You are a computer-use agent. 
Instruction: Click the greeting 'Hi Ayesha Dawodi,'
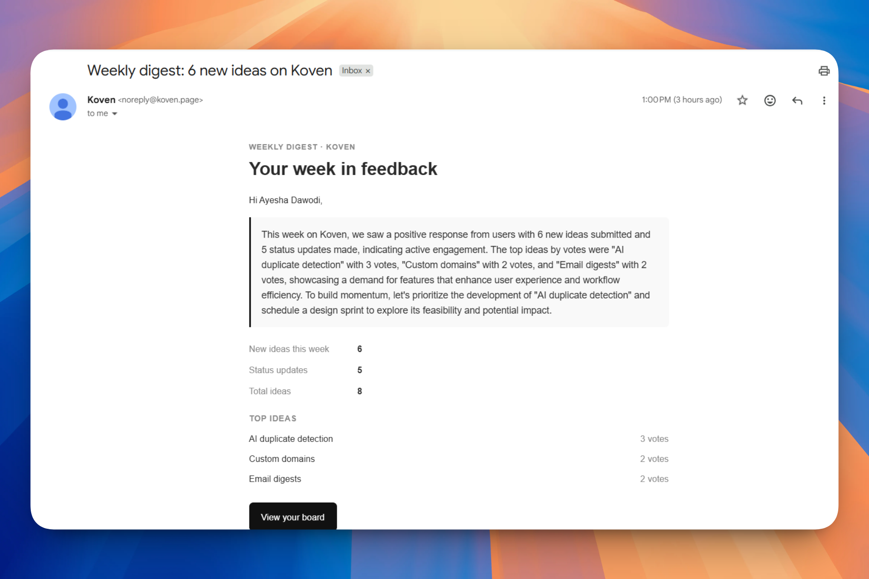[286, 200]
